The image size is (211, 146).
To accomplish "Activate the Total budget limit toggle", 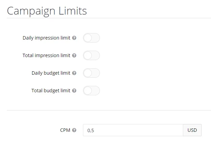I will click(91, 91).
